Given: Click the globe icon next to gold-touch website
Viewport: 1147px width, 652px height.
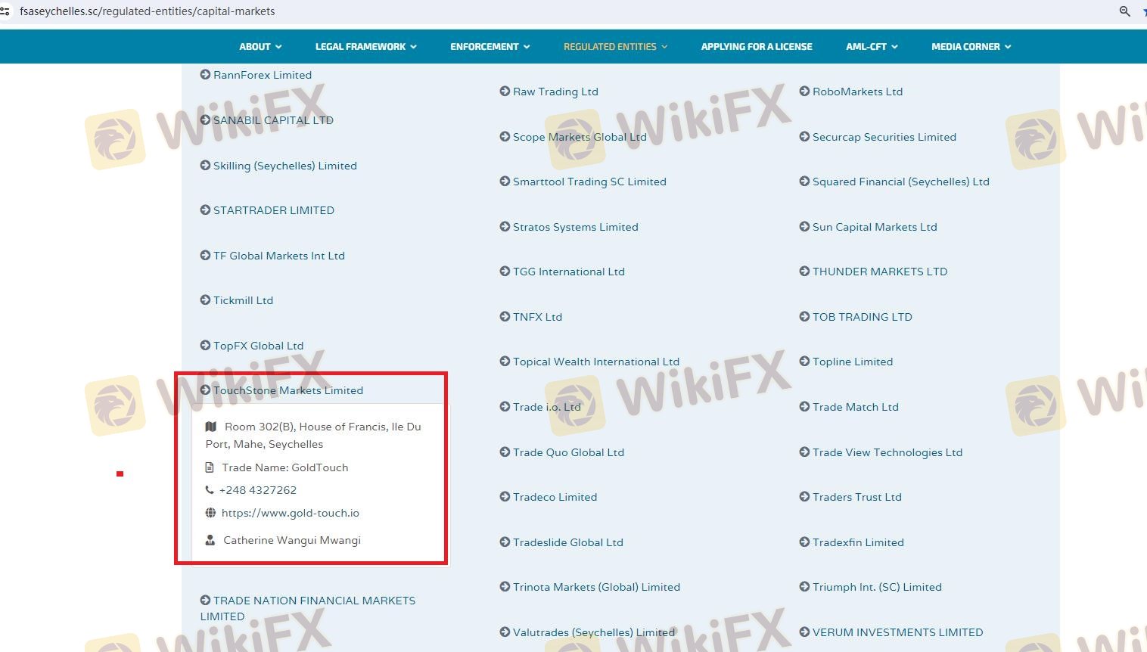Looking at the screenshot, I should click(x=210, y=513).
